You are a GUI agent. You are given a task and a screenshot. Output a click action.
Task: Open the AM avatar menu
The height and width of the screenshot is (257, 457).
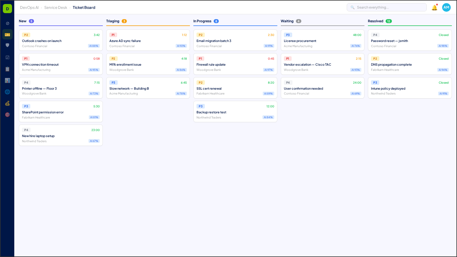click(446, 7)
